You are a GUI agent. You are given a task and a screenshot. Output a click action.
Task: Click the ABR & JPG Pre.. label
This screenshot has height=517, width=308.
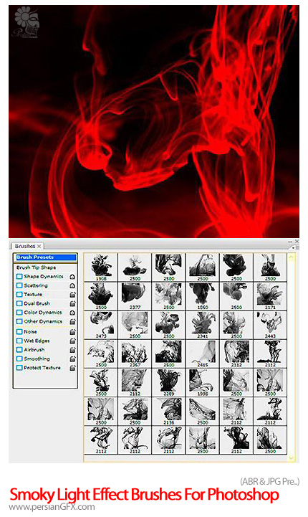pos(270,481)
